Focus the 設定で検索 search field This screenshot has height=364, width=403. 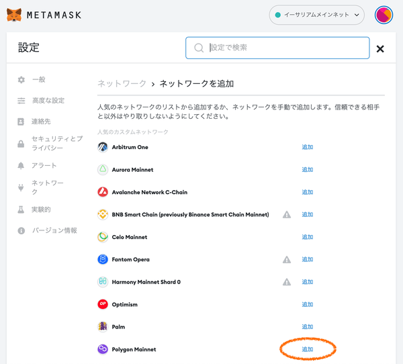pos(277,48)
